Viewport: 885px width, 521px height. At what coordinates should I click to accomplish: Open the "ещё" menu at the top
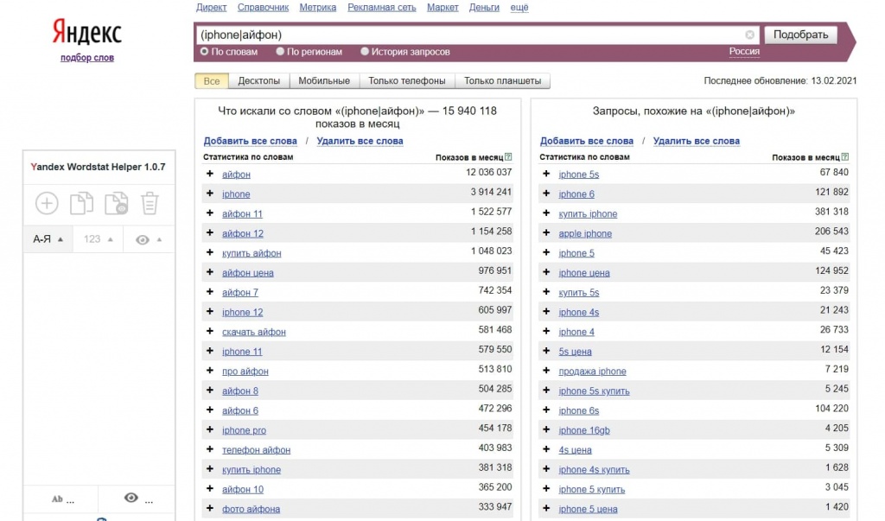(x=519, y=6)
